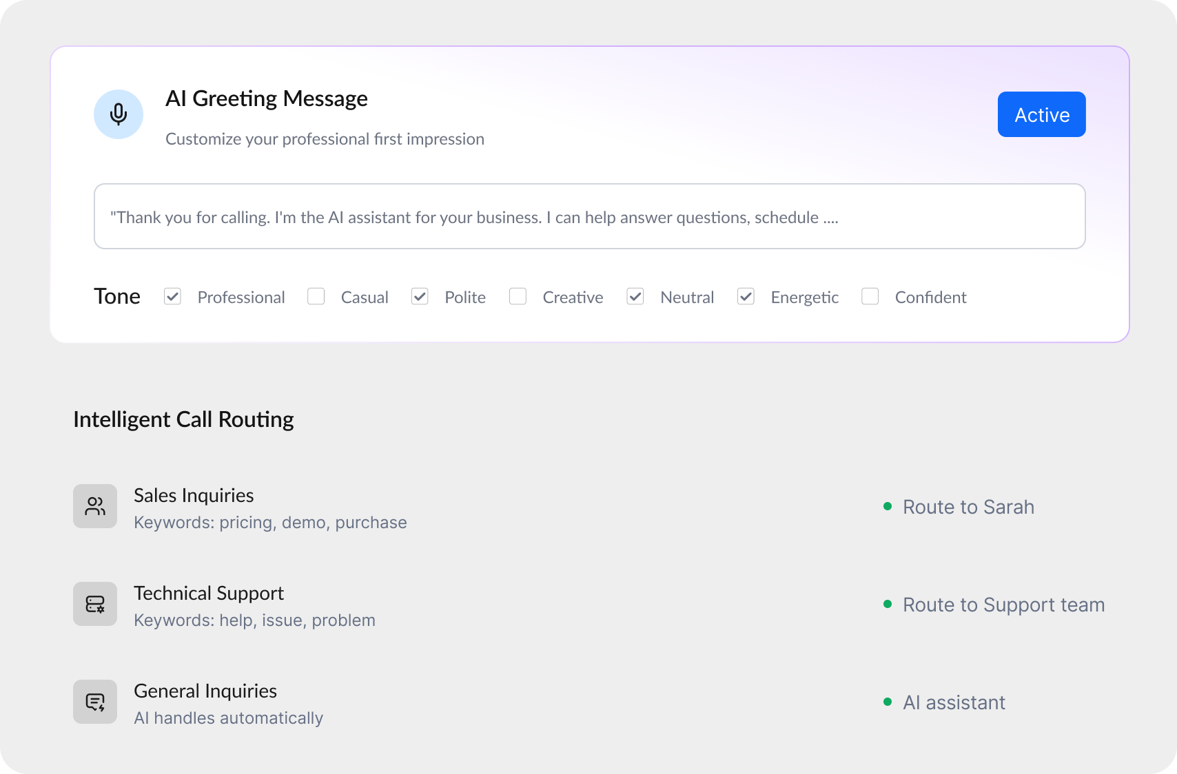The height and width of the screenshot is (774, 1177).
Task: Tick the Confident tone checkbox
Action: coord(870,297)
